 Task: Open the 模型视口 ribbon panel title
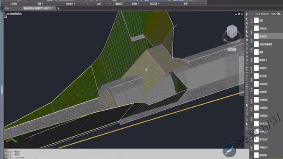[x=119, y=4]
